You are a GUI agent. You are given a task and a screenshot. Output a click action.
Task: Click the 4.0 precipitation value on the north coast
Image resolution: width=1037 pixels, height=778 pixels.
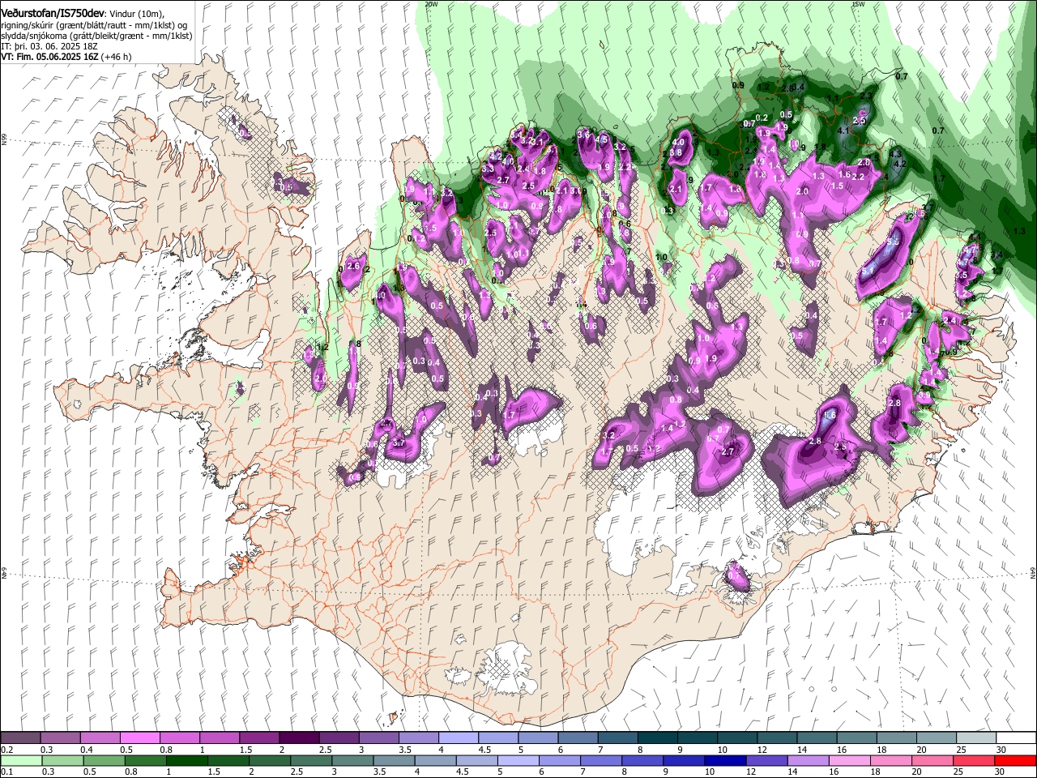tap(679, 143)
